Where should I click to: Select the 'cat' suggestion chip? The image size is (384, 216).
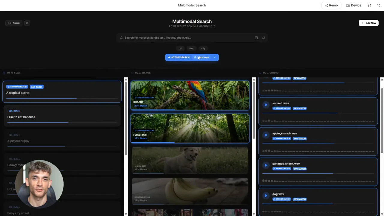pos(180,48)
